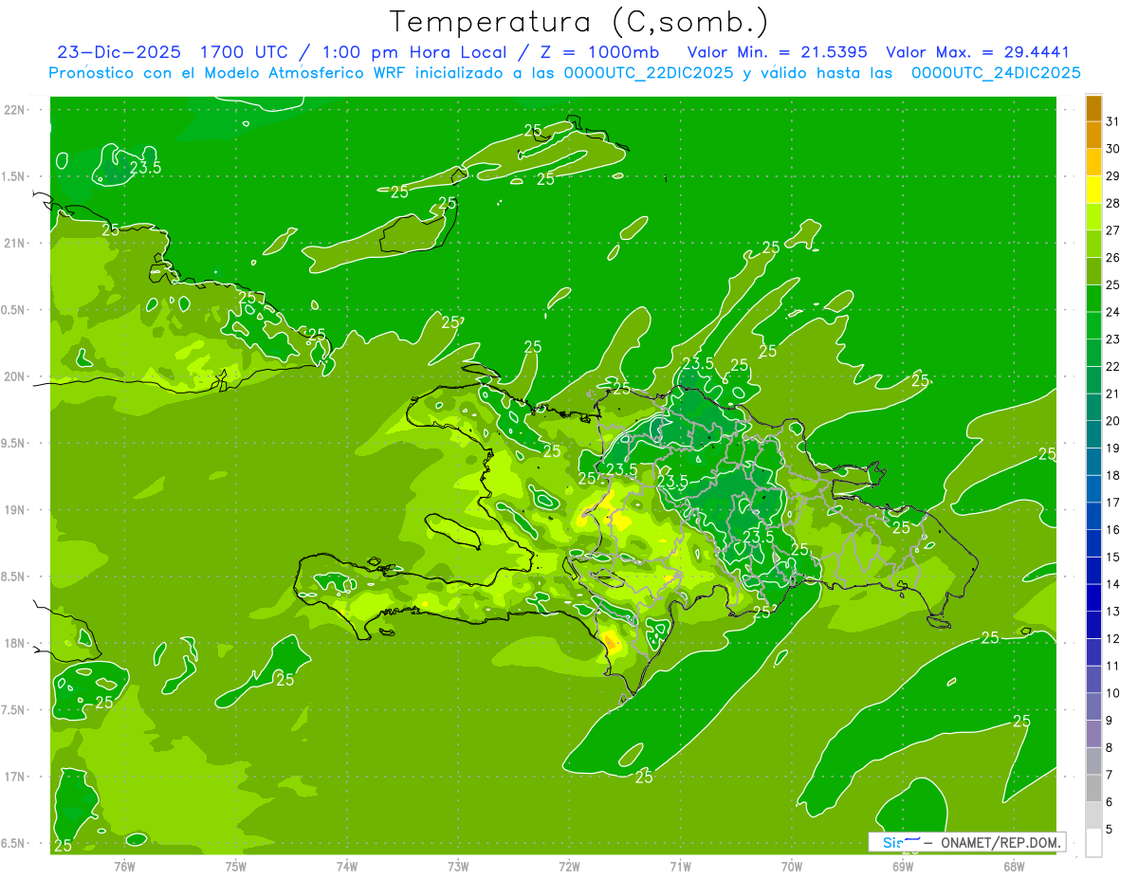Click the "70W" longitude axis label
Viewport: 1138px width, 879px height.
point(792,867)
